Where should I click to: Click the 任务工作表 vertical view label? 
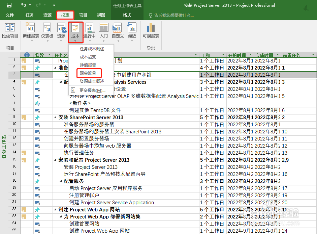4,147
